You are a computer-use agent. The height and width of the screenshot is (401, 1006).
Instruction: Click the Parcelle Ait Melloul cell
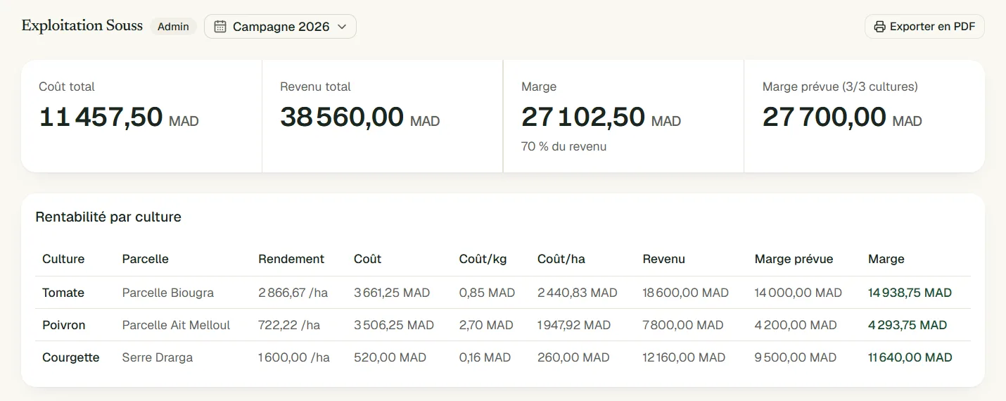[177, 325]
